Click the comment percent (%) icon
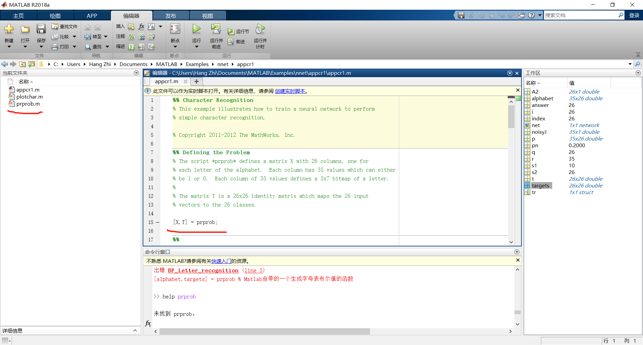Image resolution: width=643 pixels, height=345 pixels. (131, 37)
